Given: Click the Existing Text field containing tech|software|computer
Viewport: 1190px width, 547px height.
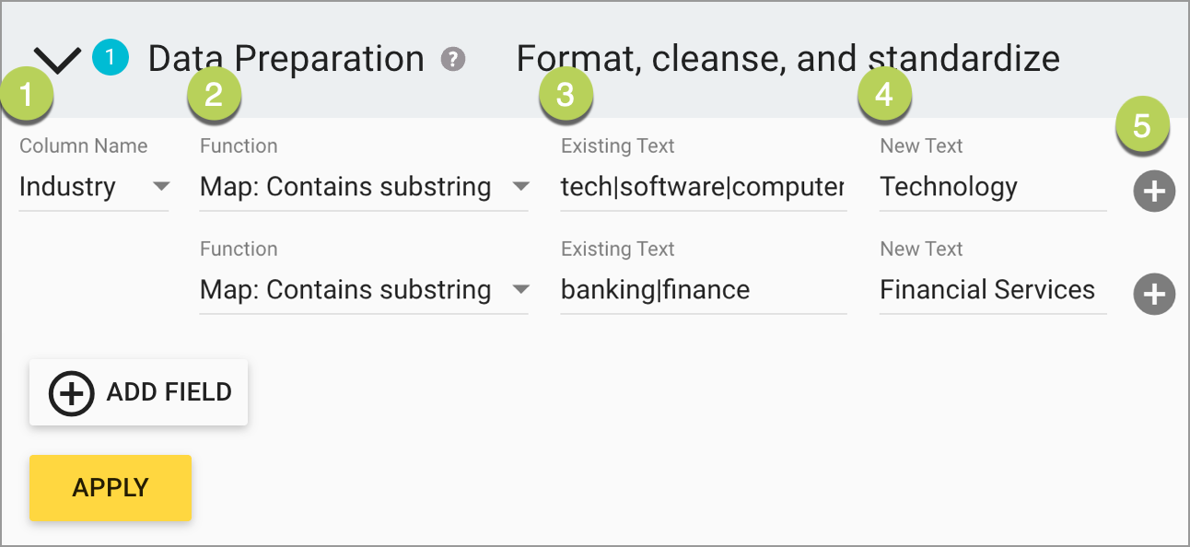Looking at the screenshot, I should (703, 187).
